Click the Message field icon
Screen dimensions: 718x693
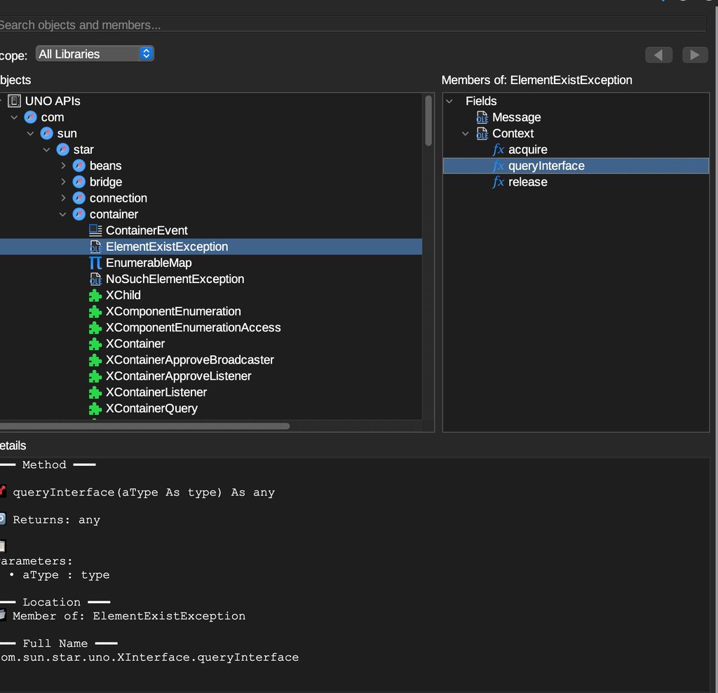tap(482, 117)
